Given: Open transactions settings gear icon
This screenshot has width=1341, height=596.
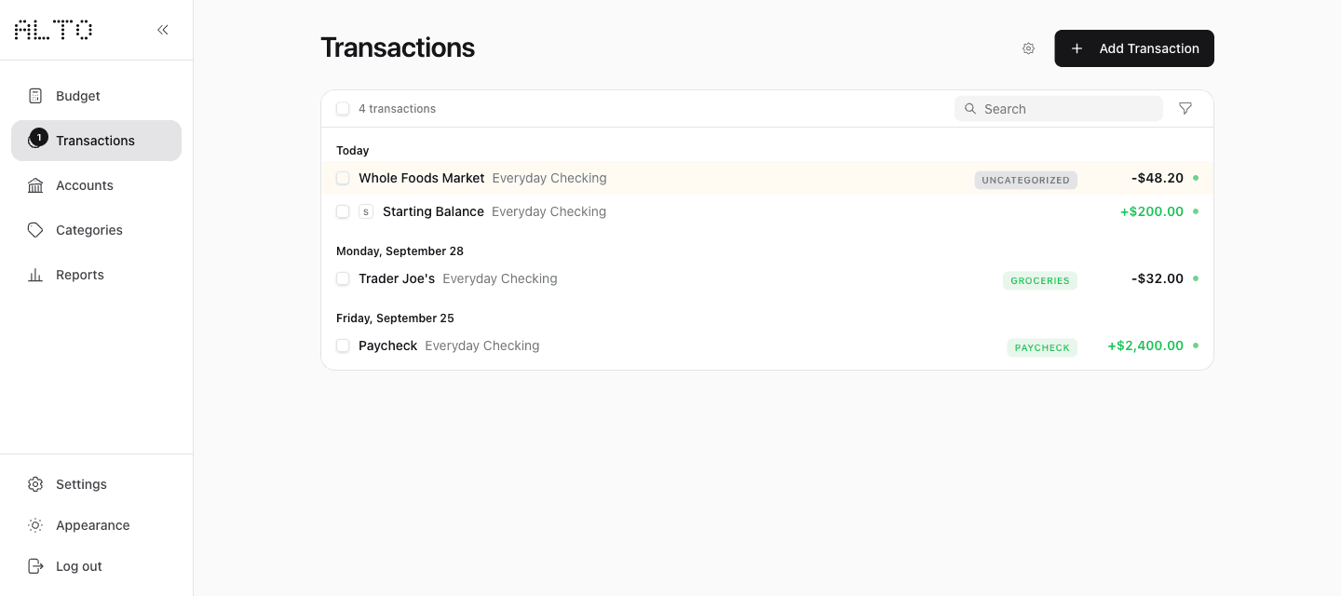Looking at the screenshot, I should pyautogui.click(x=1028, y=48).
